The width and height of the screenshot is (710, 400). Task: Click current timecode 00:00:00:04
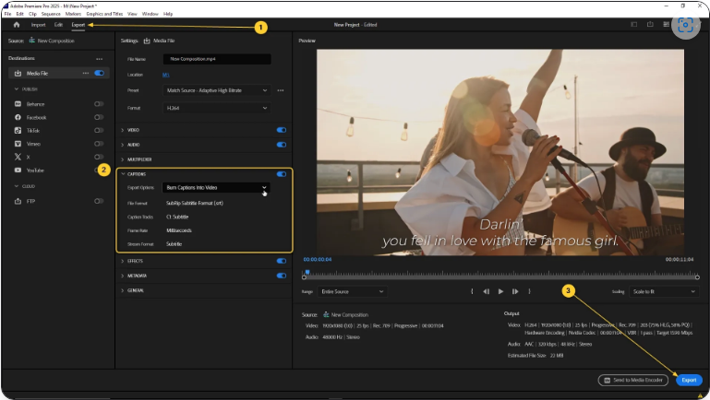(x=318, y=259)
